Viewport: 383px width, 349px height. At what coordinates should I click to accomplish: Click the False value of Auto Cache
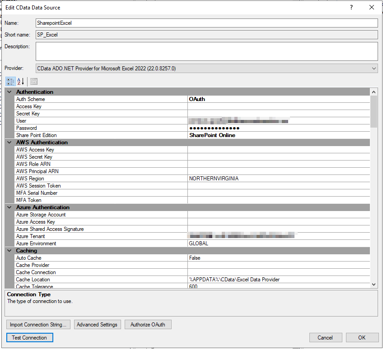[279, 258]
